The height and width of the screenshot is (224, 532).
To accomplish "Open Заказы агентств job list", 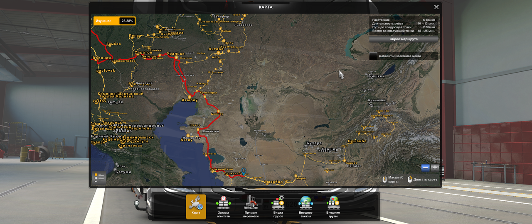I will 223,207.
